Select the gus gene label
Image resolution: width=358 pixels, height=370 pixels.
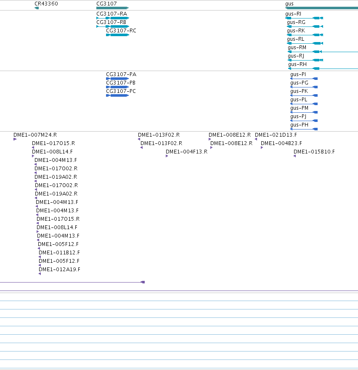[x=289, y=4]
